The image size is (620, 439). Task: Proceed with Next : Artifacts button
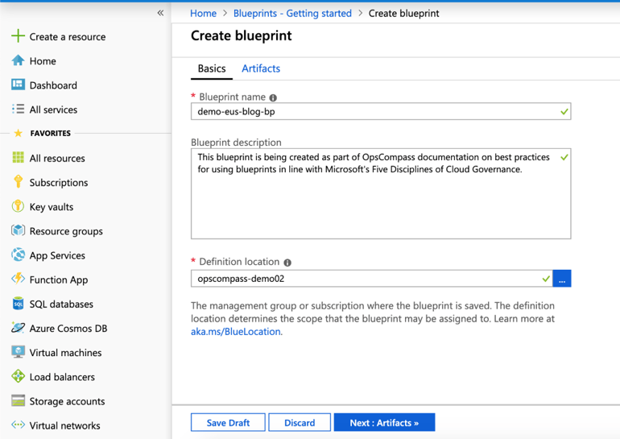pyautogui.click(x=384, y=422)
